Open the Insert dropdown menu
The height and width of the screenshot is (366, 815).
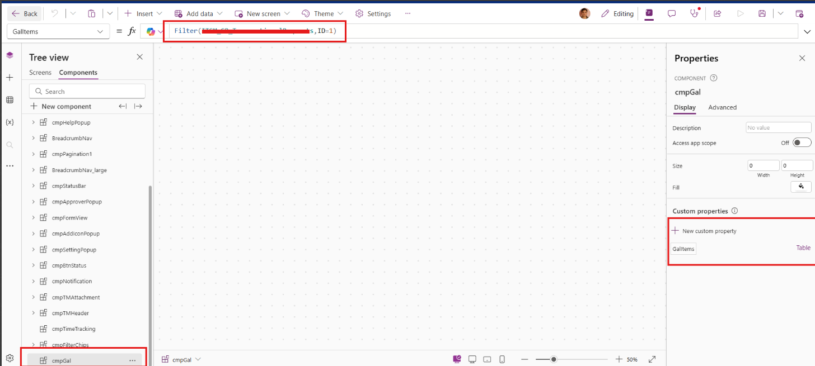tap(143, 13)
